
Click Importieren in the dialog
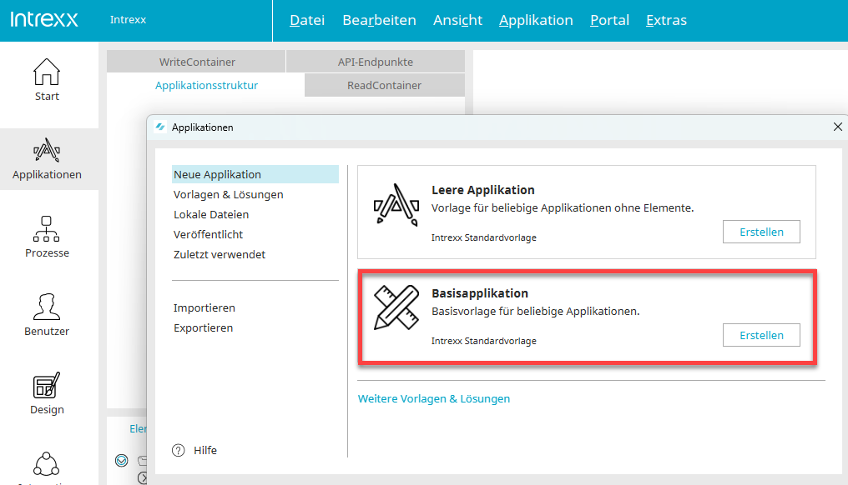(204, 307)
